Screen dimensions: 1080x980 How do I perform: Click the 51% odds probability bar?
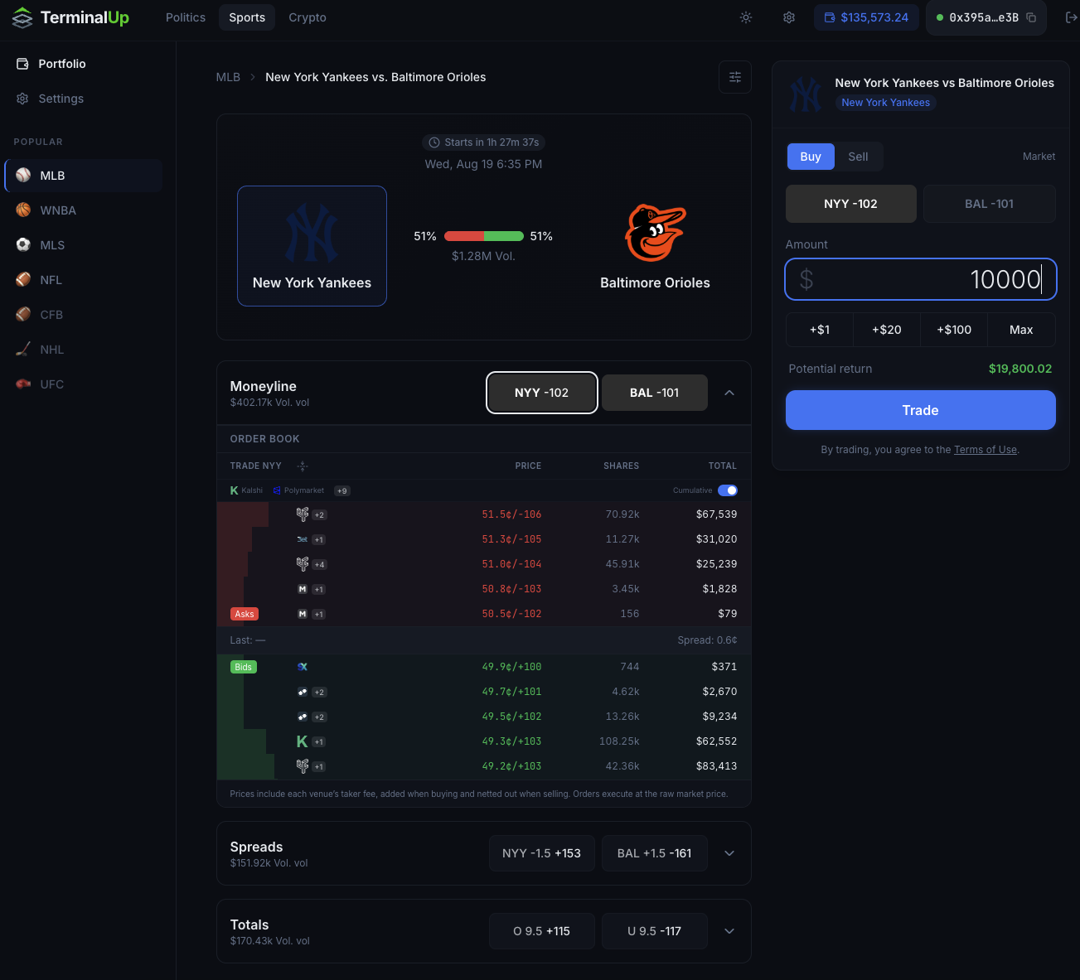click(x=484, y=236)
